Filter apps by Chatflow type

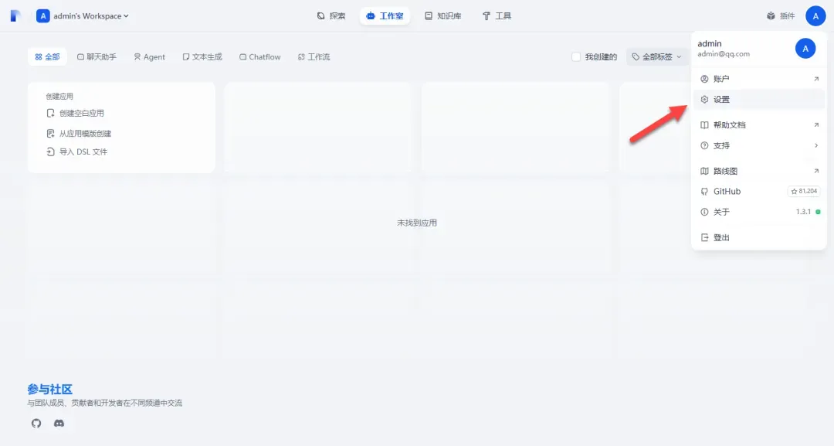click(259, 57)
